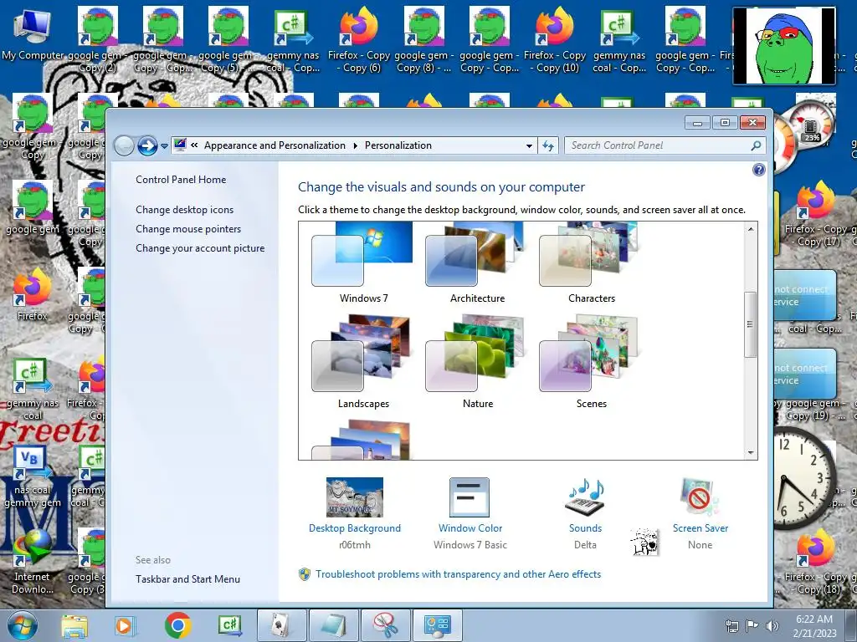The width and height of the screenshot is (857, 642).
Task: Select Firefox - Copy (18) desktop shortcut
Action: (x=816, y=563)
